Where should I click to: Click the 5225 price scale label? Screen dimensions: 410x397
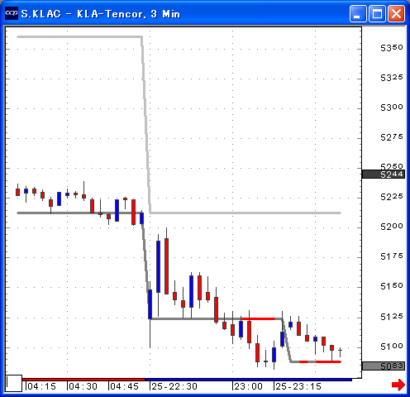click(392, 197)
